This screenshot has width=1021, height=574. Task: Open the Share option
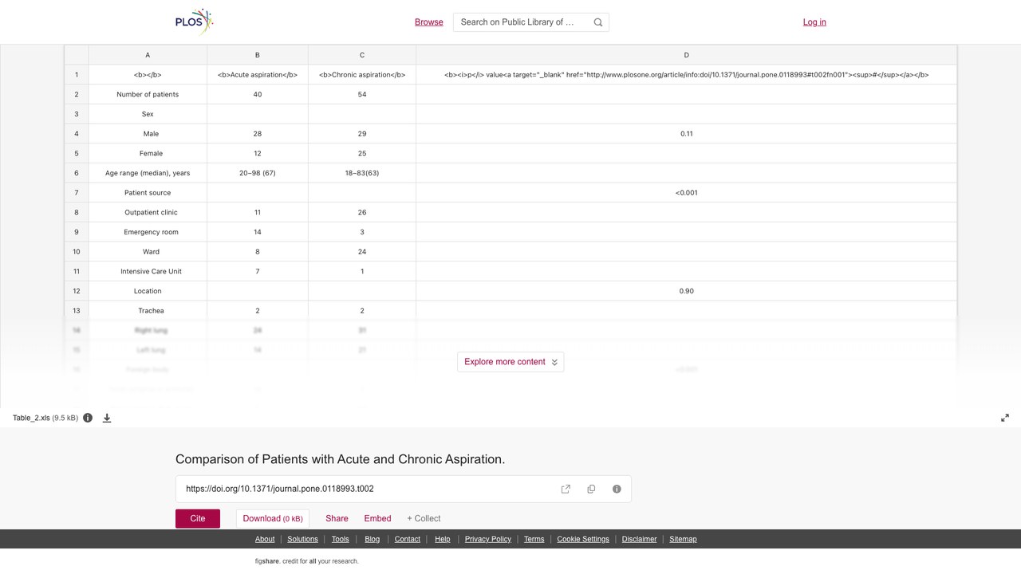(x=337, y=518)
